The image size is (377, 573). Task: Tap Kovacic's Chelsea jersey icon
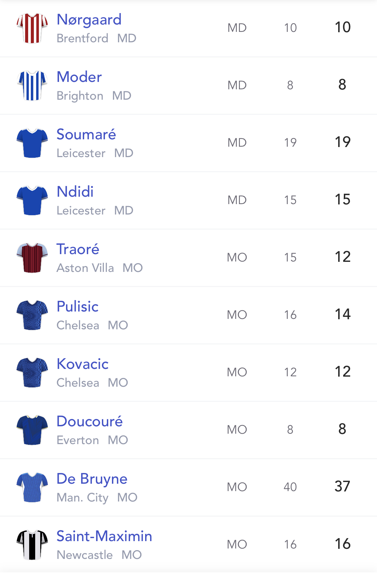(32, 373)
